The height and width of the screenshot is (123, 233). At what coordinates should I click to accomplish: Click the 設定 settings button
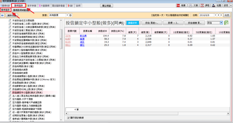tap(226, 5)
